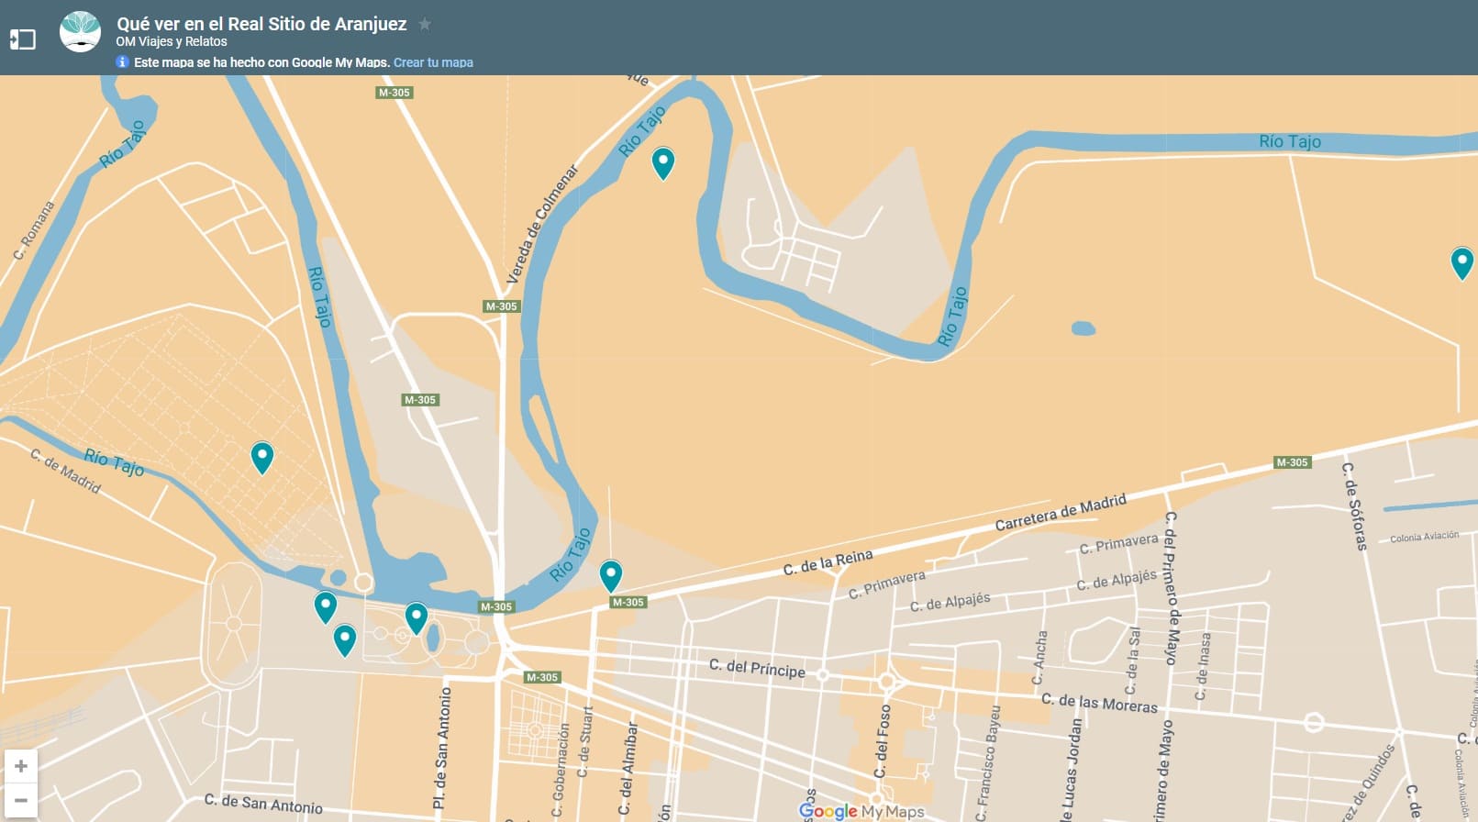This screenshot has height=822, width=1478.
Task: Click the OM Viajes y Relatos avatar logo
Action: 80,32
